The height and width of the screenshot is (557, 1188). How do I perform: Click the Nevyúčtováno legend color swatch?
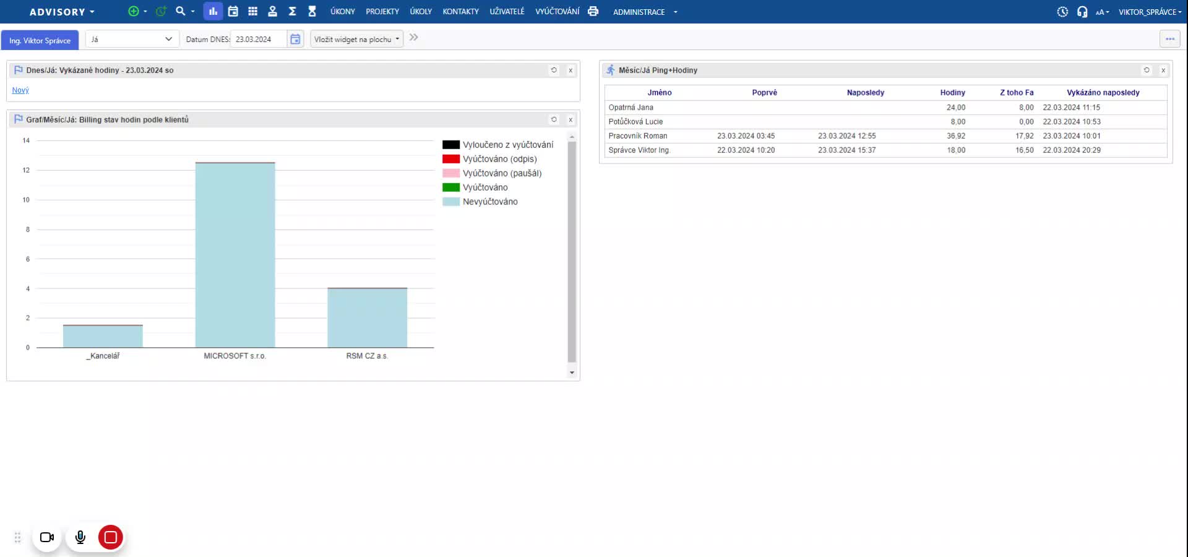(451, 202)
